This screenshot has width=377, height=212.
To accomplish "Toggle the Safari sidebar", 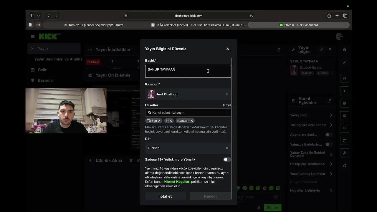I will point(32,16).
